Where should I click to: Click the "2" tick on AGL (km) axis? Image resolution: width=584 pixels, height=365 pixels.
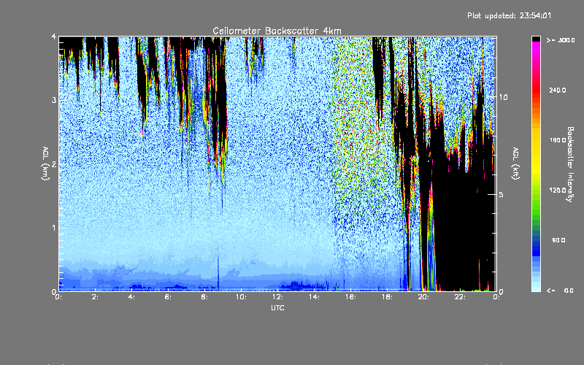(x=54, y=164)
